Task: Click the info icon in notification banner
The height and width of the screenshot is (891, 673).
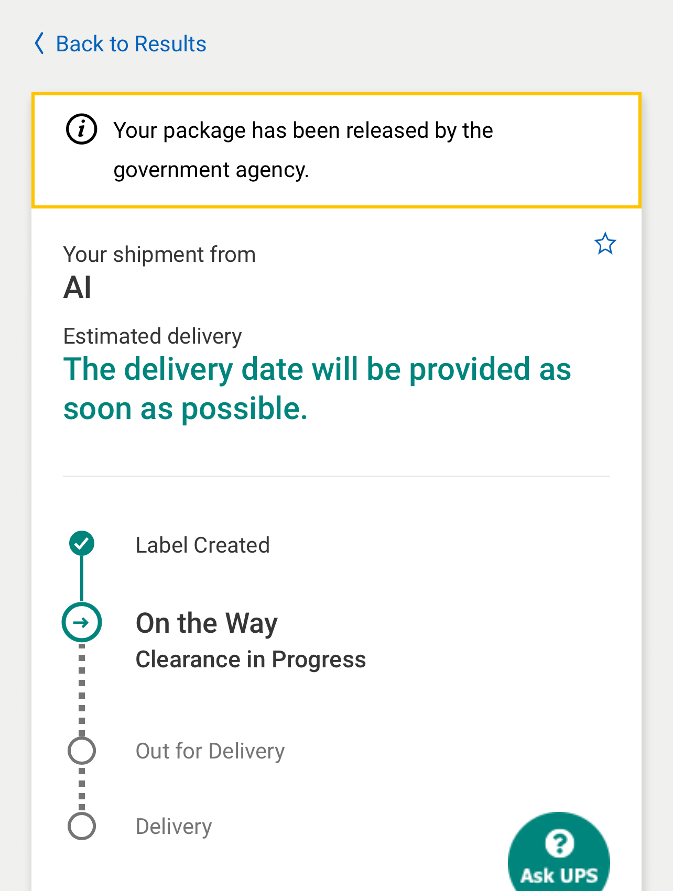Action: coord(81,129)
